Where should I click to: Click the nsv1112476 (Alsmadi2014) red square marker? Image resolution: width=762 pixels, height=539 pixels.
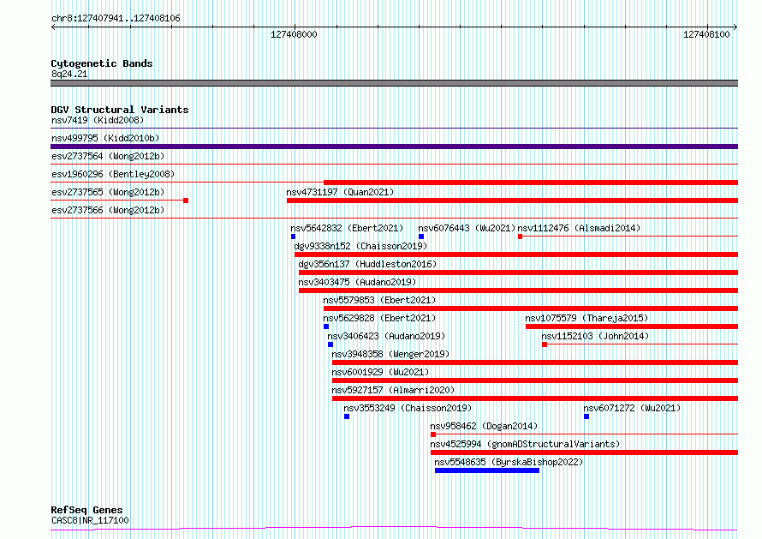click(520, 237)
